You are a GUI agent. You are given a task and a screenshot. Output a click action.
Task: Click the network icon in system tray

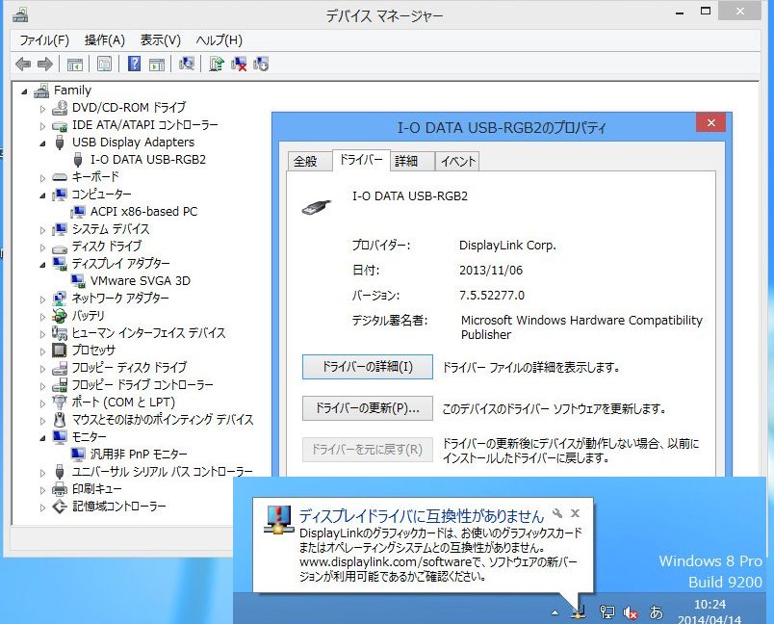click(607, 611)
